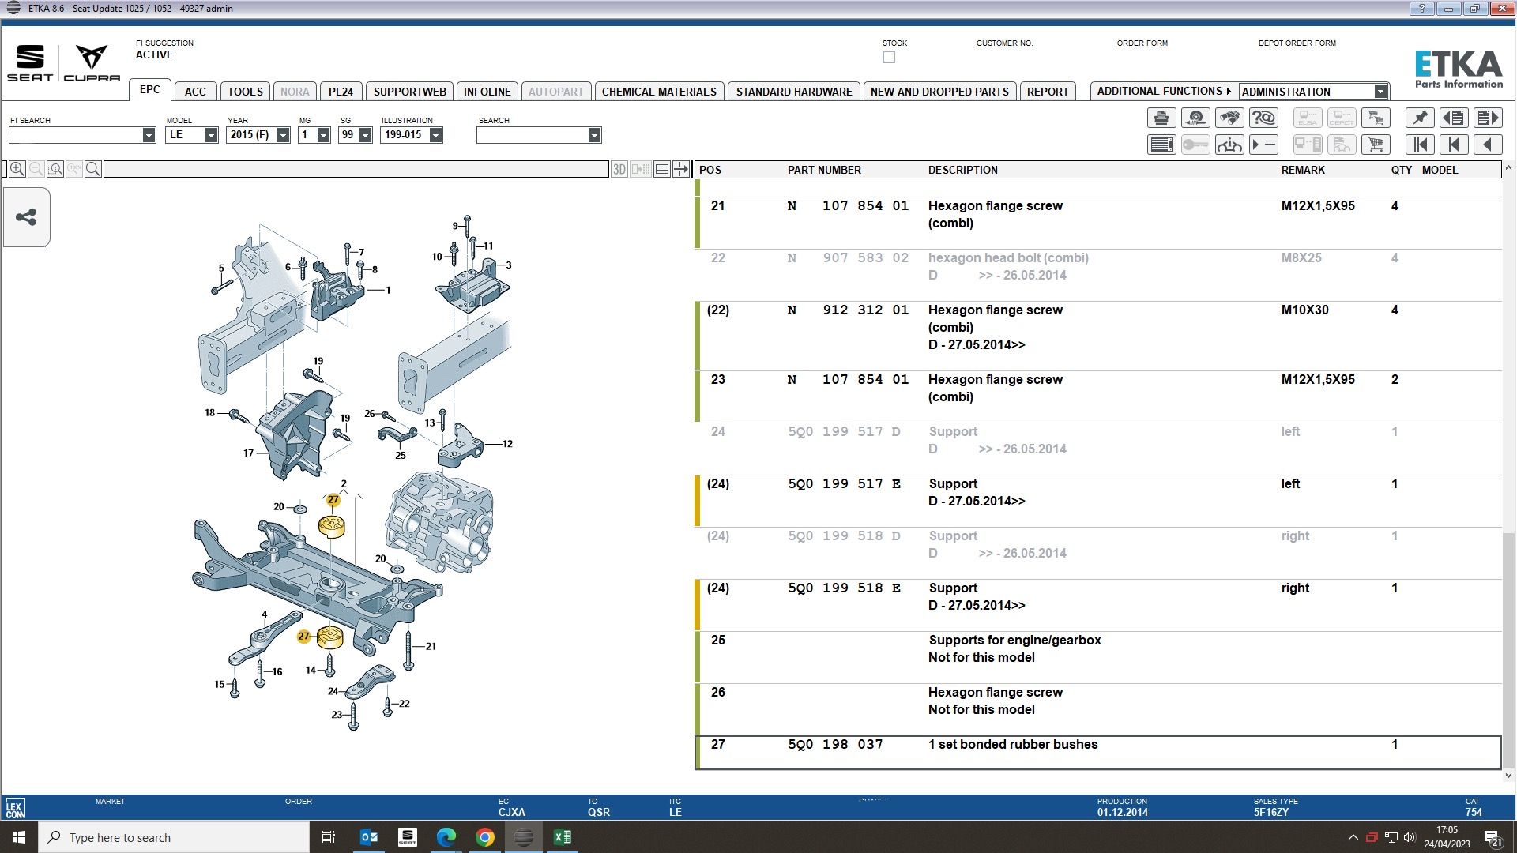
Task: Click the print icon in toolbar
Action: (x=1161, y=118)
